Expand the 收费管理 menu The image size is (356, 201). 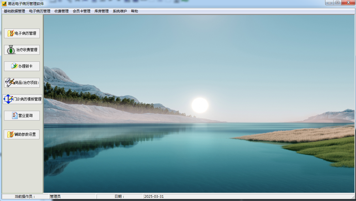pos(62,11)
